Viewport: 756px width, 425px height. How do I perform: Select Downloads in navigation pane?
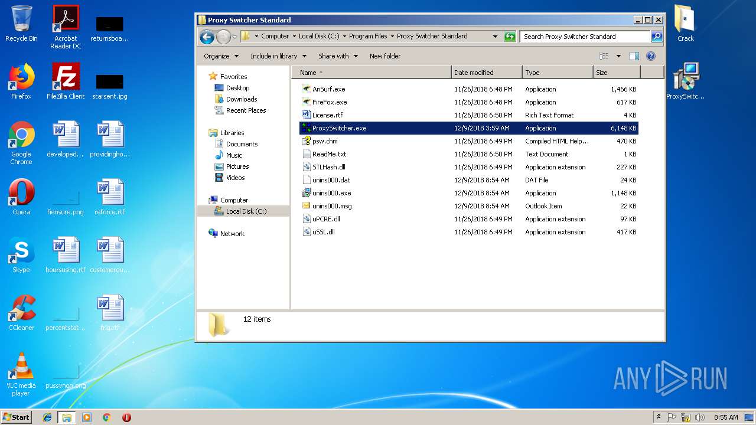[x=242, y=99]
